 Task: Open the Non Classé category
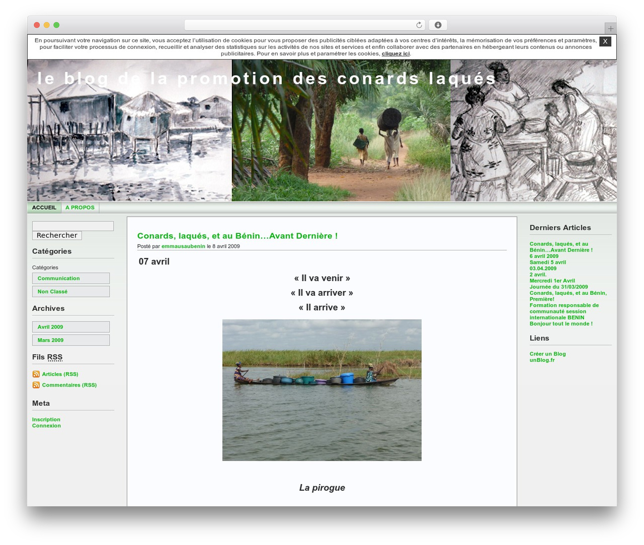pyautogui.click(x=71, y=292)
